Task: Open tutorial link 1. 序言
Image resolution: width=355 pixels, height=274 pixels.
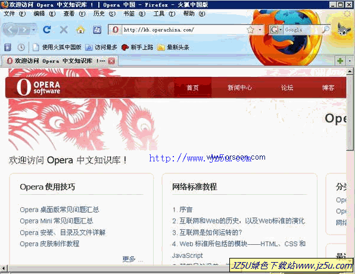Action: (x=182, y=210)
